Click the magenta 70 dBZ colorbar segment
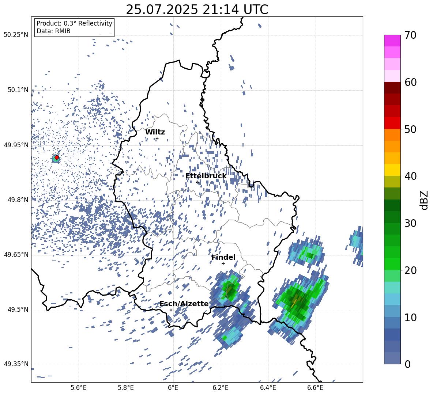The height and width of the screenshot is (395, 433). [x=392, y=41]
